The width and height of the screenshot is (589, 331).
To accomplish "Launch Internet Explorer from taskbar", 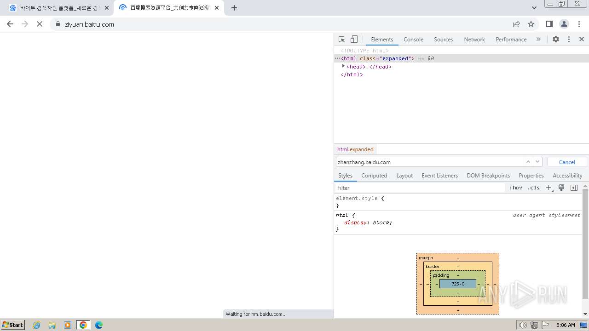I will [x=37, y=325].
